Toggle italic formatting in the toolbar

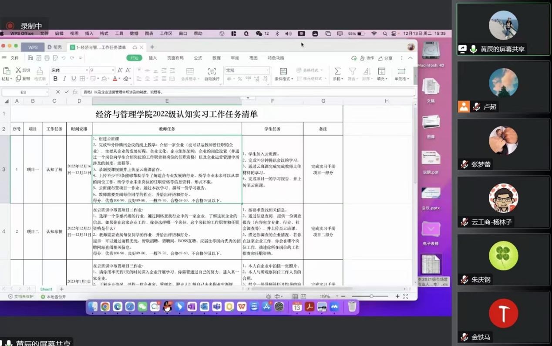tap(64, 78)
